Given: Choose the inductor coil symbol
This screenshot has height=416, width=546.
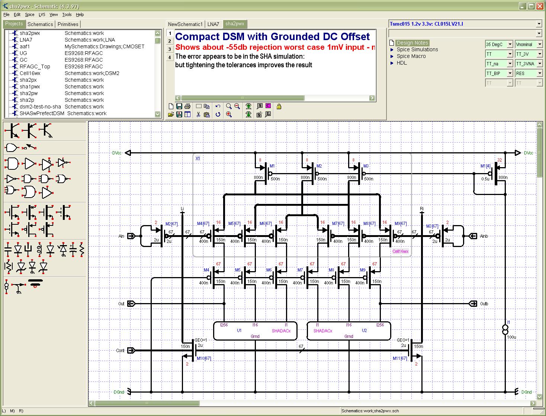Looking at the screenshot, I should pyautogui.click(x=39, y=249).
